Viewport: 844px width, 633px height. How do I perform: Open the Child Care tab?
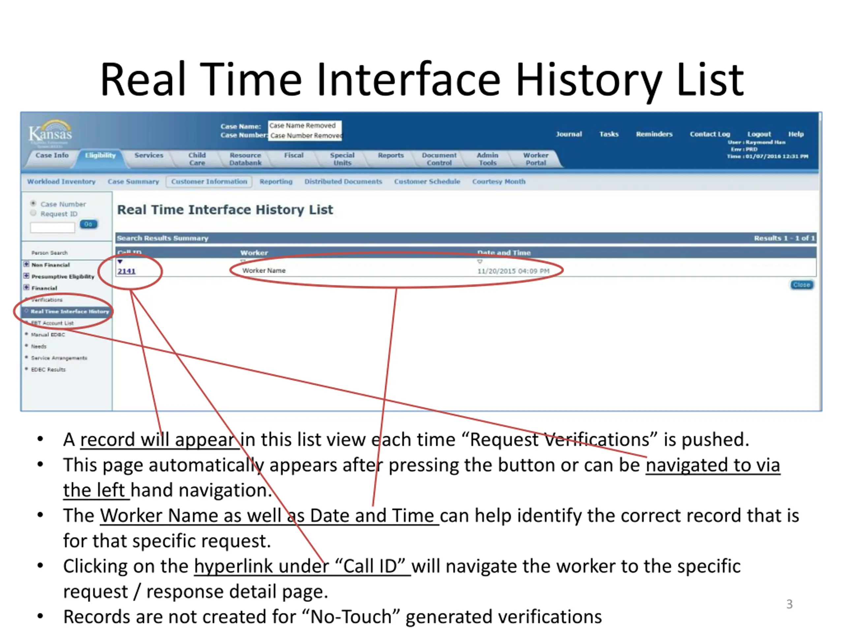(197, 159)
